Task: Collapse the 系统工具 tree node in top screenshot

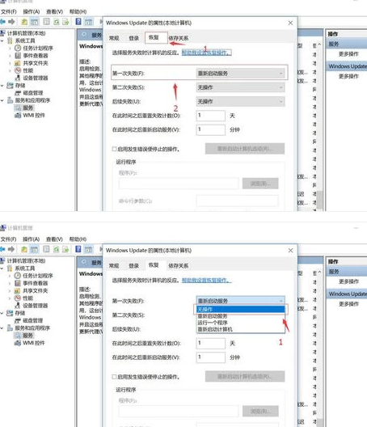Action: pyautogui.click(x=2, y=41)
